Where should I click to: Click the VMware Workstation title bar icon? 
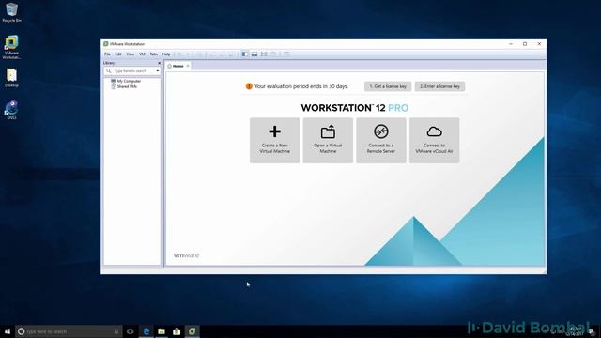[x=106, y=44]
